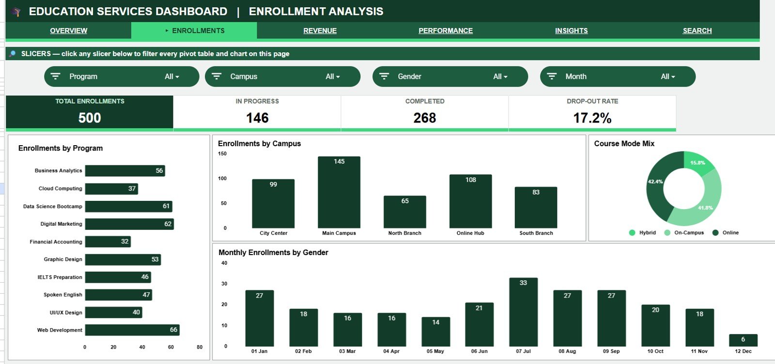Click the "Enrollments by Program" chart title
Screen dimensions: 775x364
(x=61, y=148)
